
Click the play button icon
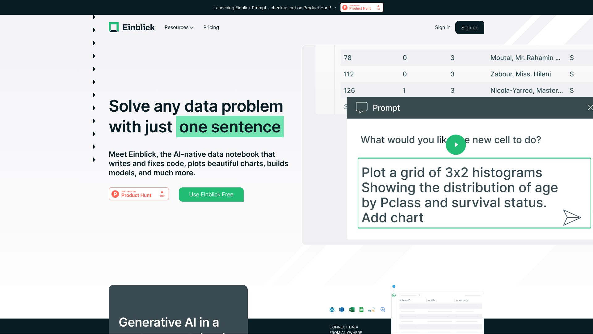pos(456,145)
